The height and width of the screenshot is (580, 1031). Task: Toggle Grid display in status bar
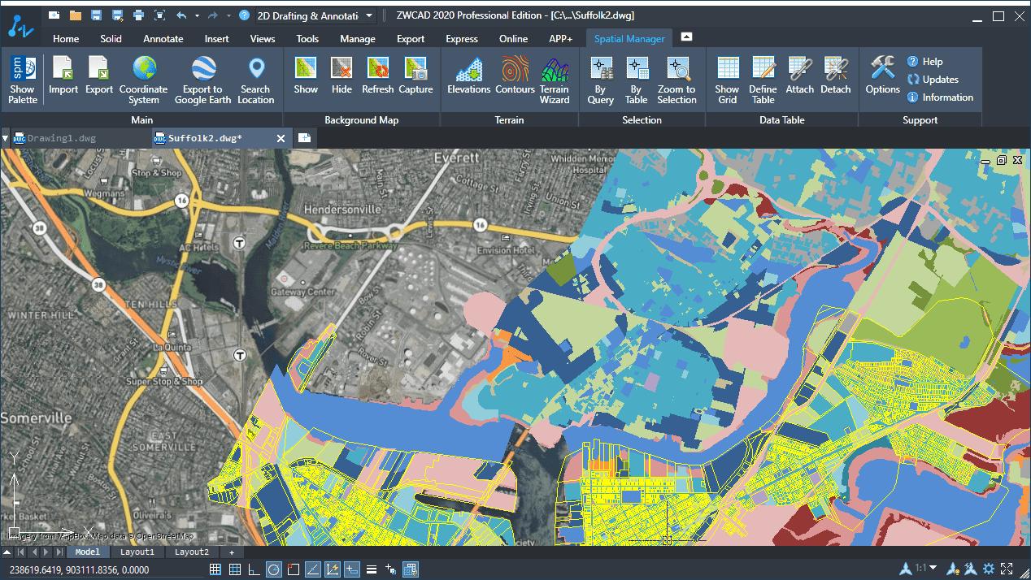(x=235, y=569)
